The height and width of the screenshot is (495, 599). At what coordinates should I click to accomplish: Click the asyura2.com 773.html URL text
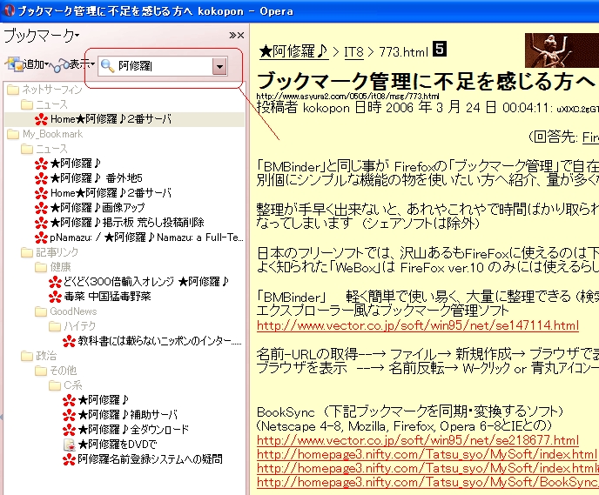(x=347, y=97)
